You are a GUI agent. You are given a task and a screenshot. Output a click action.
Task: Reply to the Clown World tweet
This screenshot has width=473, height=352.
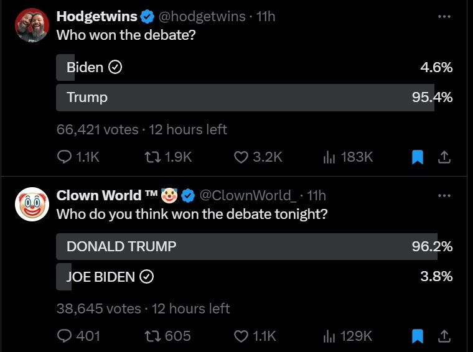coord(65,336)
